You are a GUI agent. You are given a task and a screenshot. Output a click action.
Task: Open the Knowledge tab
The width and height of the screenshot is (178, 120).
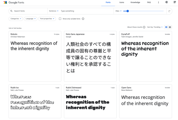pyautogui.click(x=135, y=2)
